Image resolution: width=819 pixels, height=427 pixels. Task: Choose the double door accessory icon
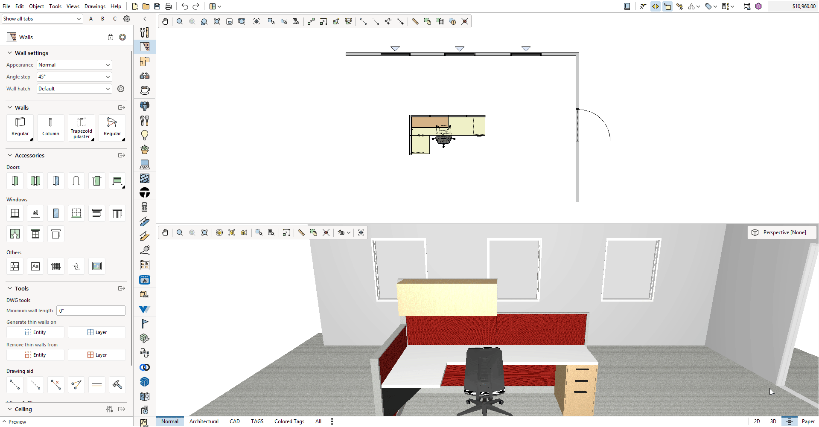point(35,181)
